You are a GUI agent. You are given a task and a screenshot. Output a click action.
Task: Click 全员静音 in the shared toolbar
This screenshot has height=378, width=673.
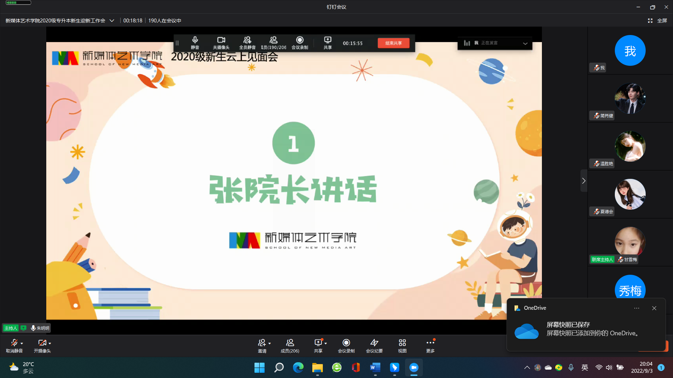[x=247, y=43]
